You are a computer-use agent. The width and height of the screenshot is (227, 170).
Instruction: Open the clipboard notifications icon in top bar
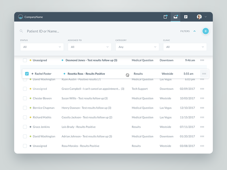pos(165,17)
